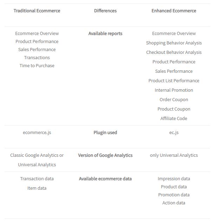Click the Enhanced Ecommerce column header

174,11
